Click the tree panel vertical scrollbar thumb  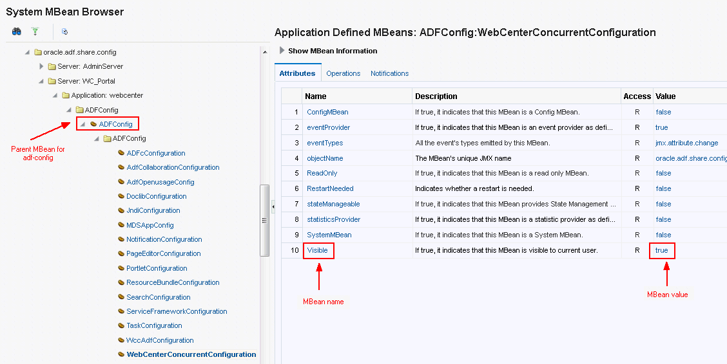pos(264,221)
